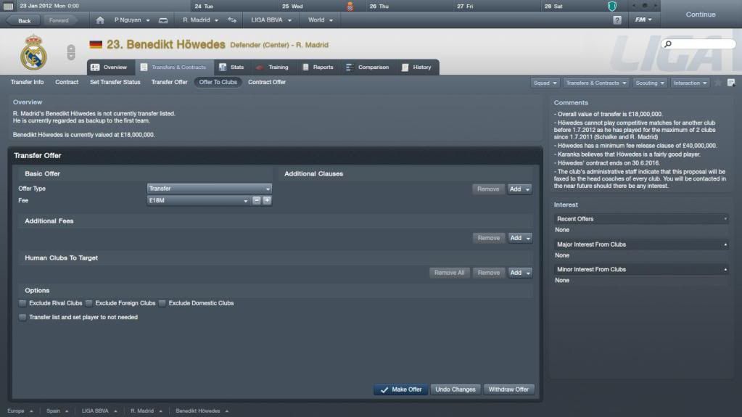Open the Contract sub-tab
Image resolution: width=742 pixels, height=417 pixels.
[67, 83]
